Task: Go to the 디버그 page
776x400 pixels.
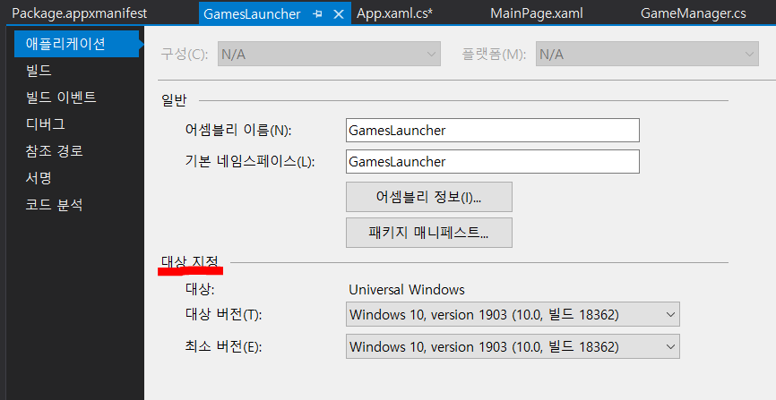Action: coord(45,124)
